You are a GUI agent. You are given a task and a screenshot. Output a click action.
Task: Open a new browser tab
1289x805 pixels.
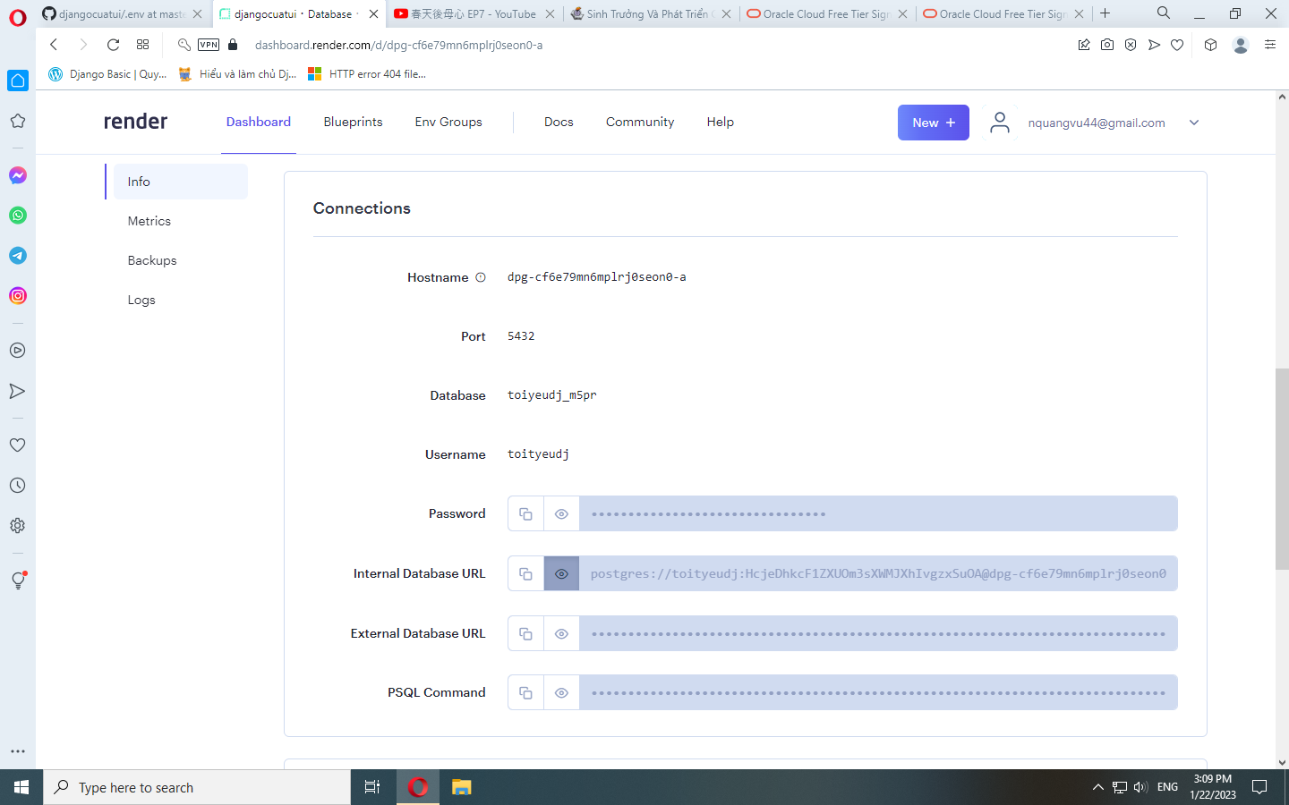[1105, 13]
